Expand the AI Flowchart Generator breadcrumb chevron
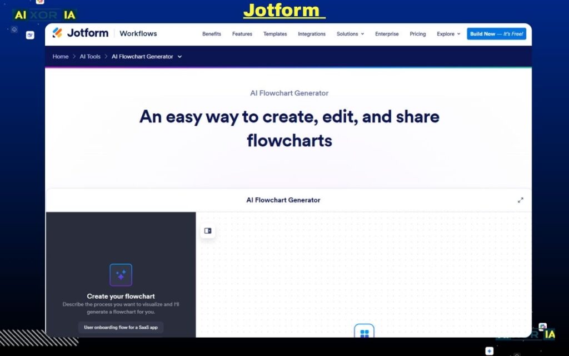 point(179,56)
